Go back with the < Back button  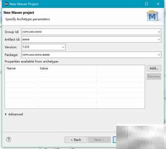pyautogui.click(x=76, y=140)
